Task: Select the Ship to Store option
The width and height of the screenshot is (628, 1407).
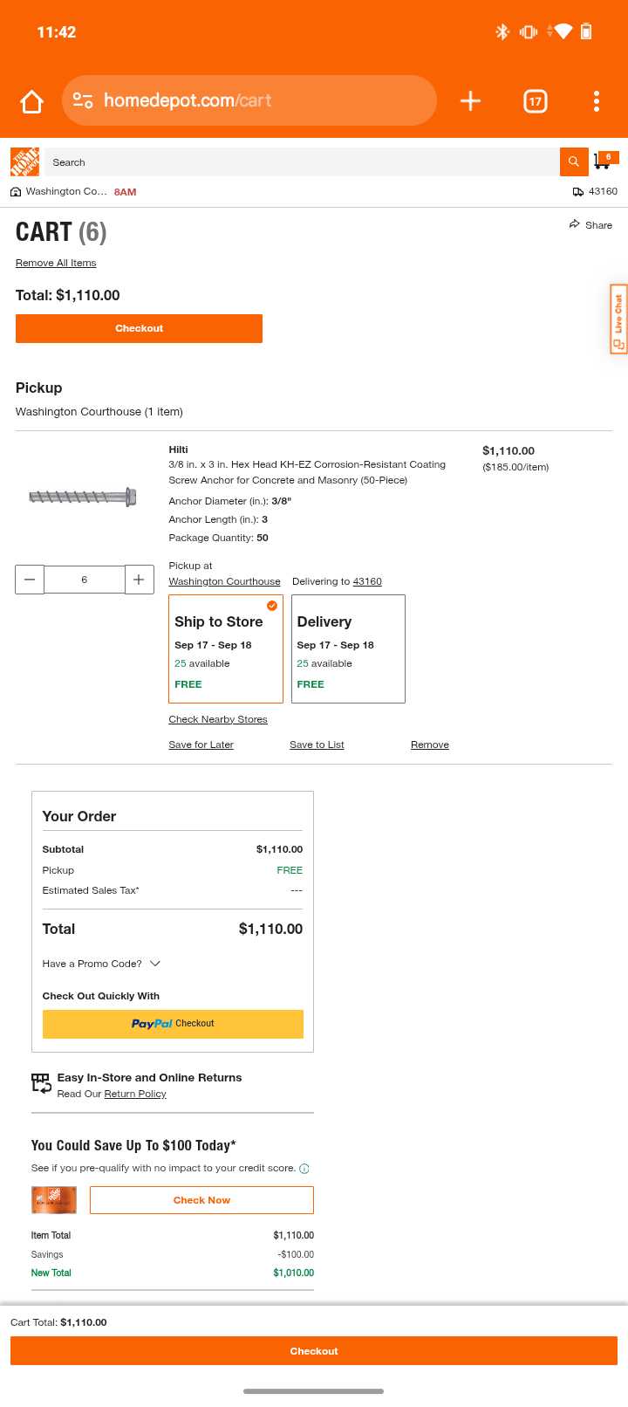Action: tap(226, 649)
